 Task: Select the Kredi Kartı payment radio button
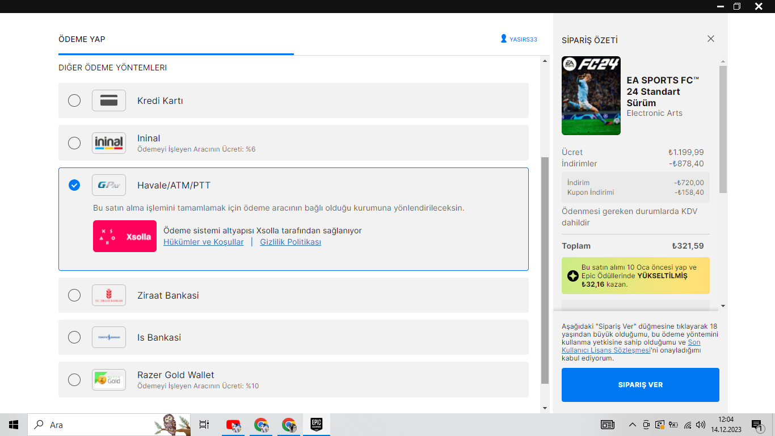(74, 100)
